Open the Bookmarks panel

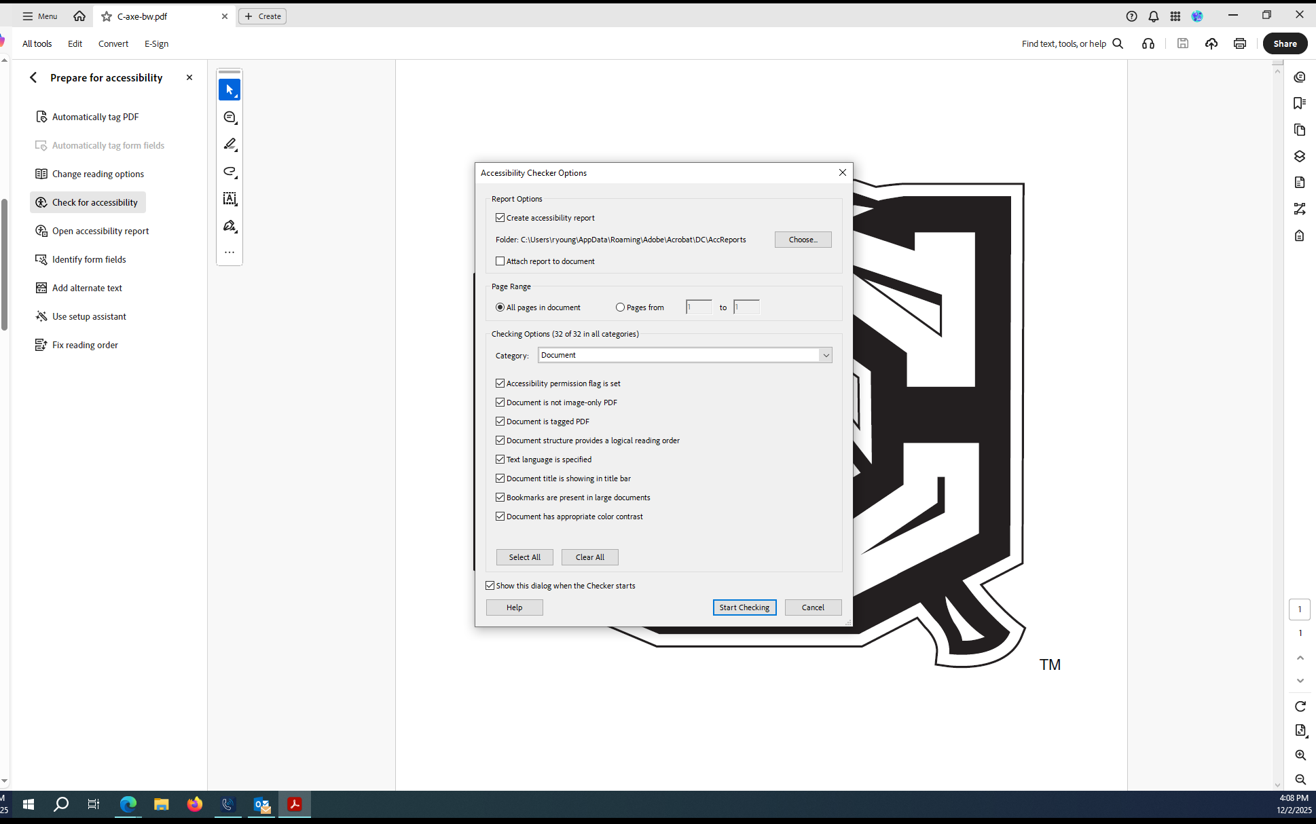click(x=1300, y=102)
